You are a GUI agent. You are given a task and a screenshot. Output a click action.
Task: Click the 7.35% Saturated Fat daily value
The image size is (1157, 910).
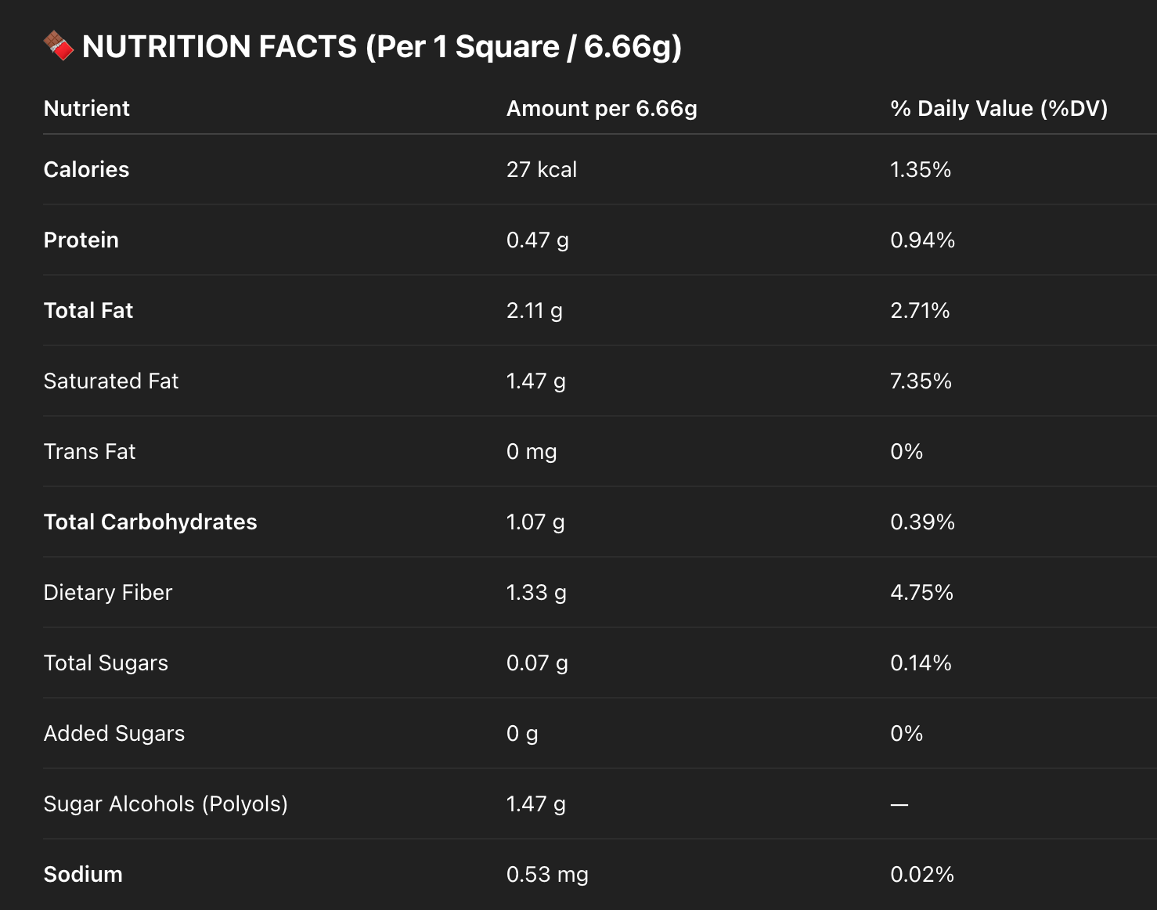point(921,381)
